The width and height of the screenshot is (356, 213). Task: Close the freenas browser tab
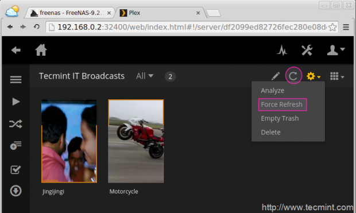109,13
